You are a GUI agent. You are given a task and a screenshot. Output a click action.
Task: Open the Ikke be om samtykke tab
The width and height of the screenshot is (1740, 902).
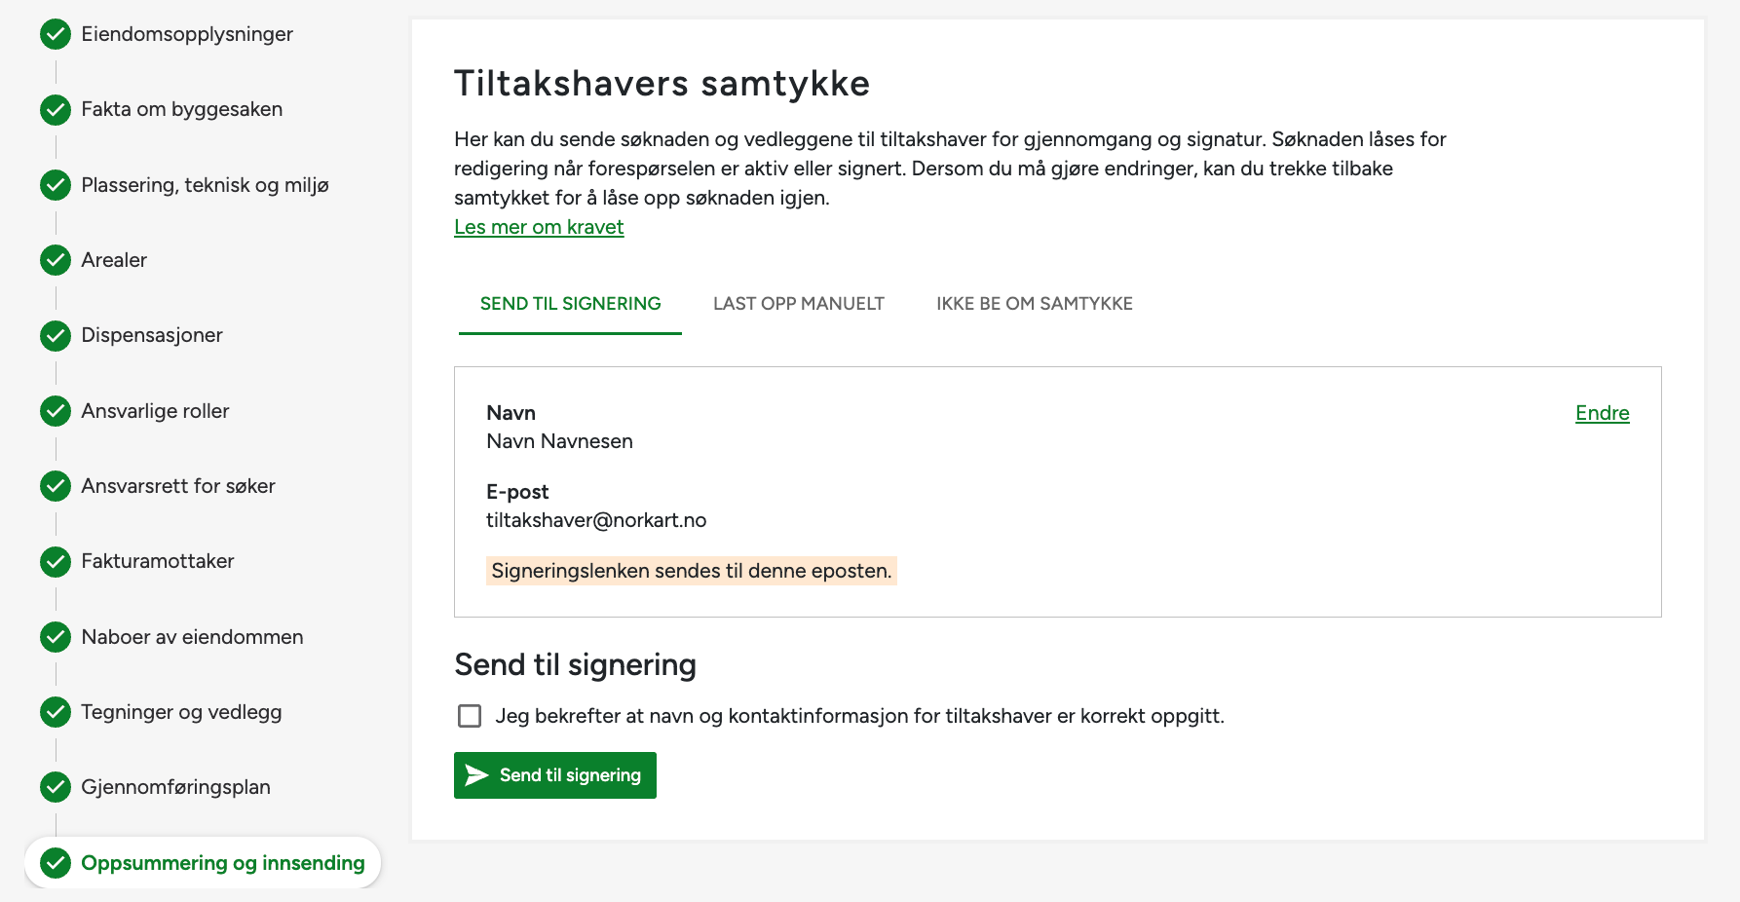1035,304
